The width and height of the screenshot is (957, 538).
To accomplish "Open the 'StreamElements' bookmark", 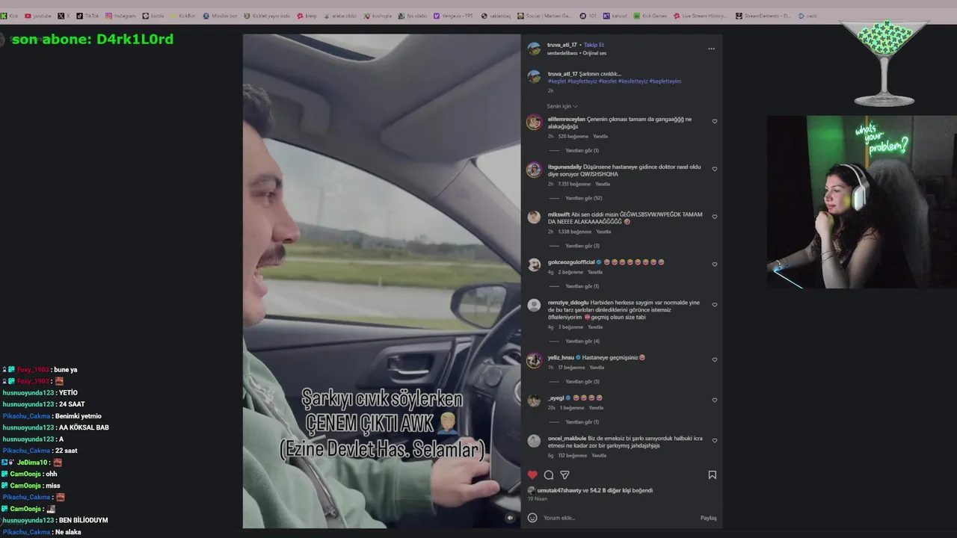I will pyautogui.click(x=763, y=16).
